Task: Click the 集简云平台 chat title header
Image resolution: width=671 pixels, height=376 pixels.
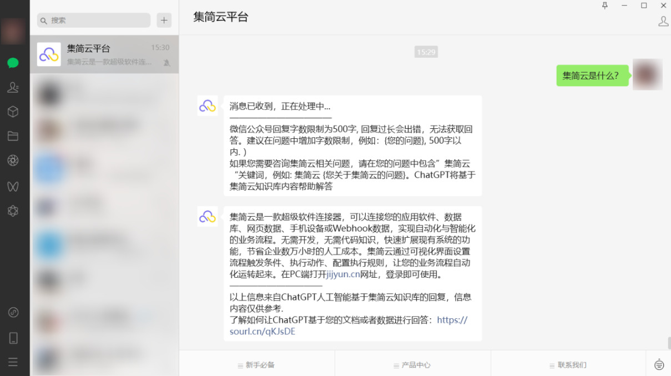Action: click(x=221, y=17)
